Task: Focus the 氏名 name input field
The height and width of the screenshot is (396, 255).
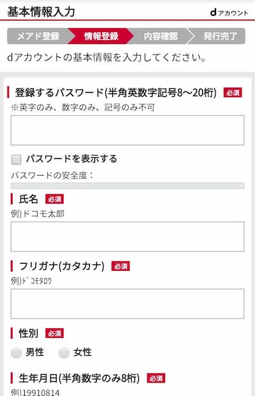Action: (127, 236)
